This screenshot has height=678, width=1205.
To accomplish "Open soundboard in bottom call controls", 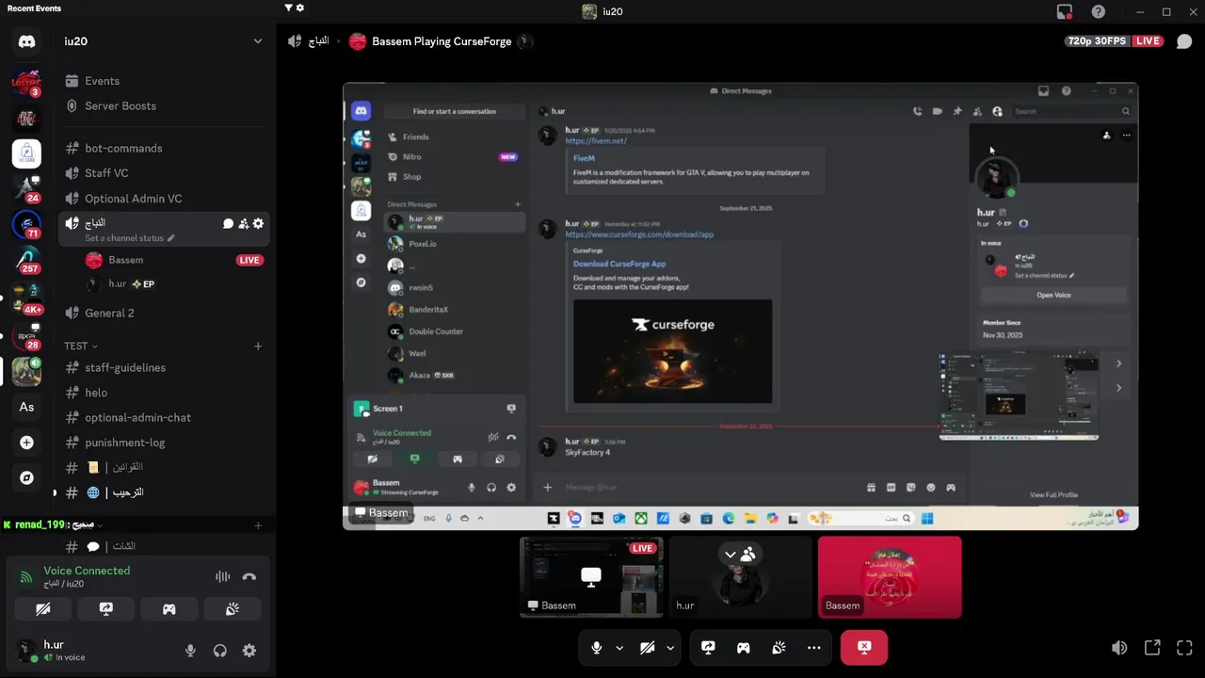I will 779,648.
